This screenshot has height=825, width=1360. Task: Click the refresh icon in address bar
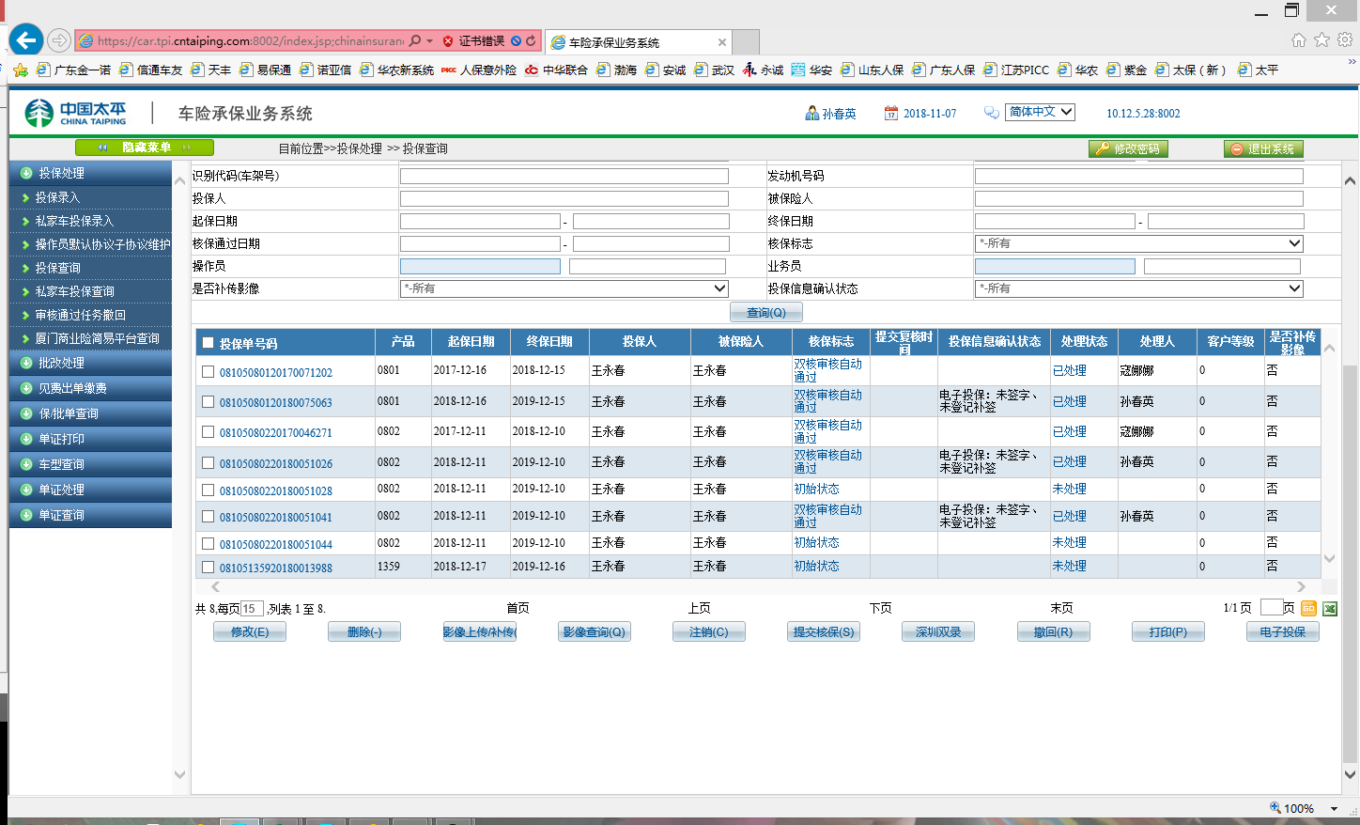pos(531,41)
